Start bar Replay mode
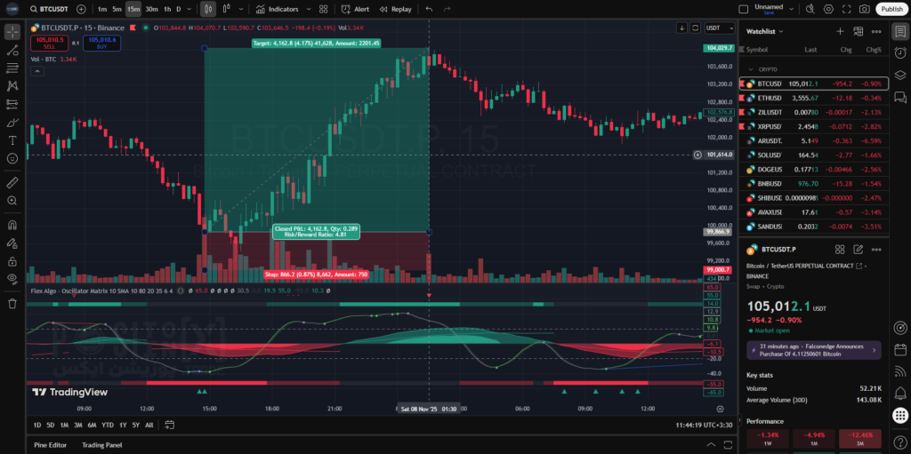Screen dimensions: 911x454 tap(395, 9)
